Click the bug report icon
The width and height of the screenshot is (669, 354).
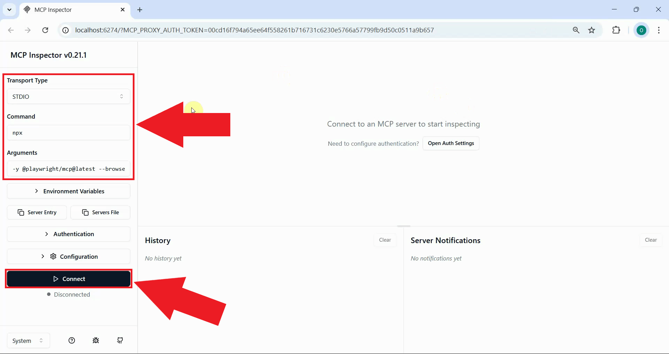pos(96,340)
